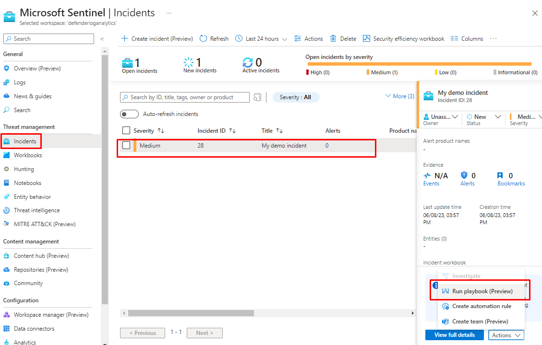Click the incident search input field

click(187, 97)
